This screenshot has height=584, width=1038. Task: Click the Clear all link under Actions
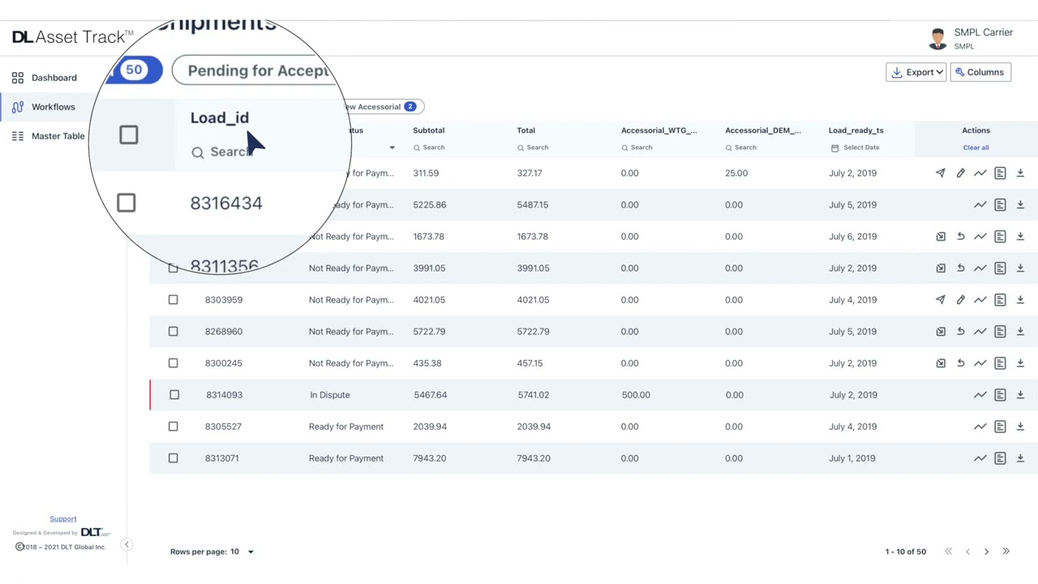pyautogui.click(x=976, y=148)
